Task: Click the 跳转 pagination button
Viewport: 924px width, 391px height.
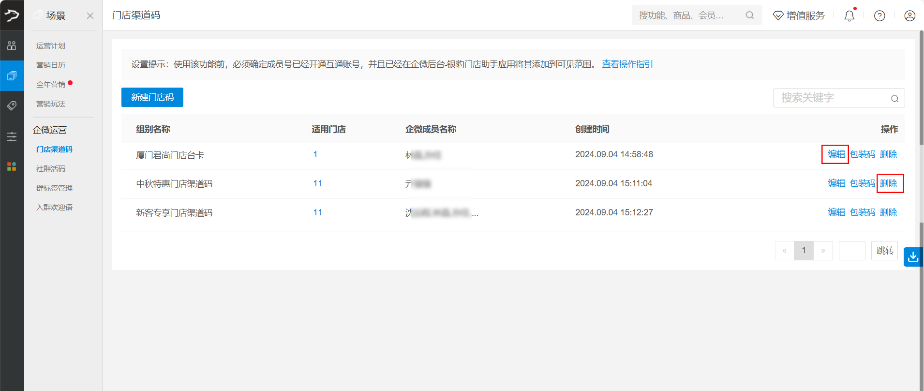Action: tap(884, 251)
